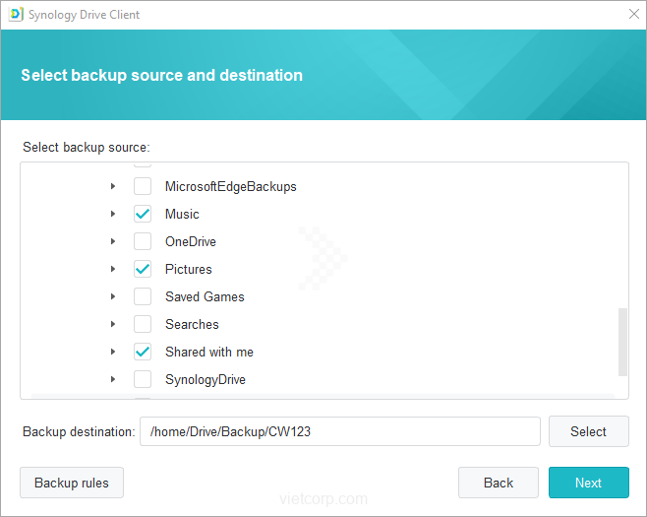This screenshot has height=517, width=647.
Task: Select the Searches folder checkbox
Action: click(143, 324)
